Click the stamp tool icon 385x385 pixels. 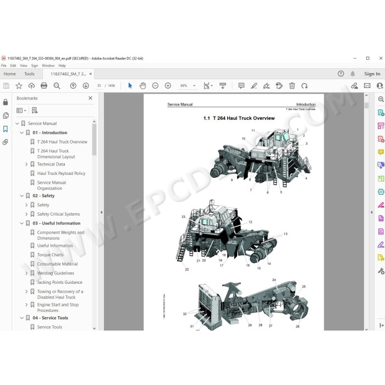coord(279,86)
